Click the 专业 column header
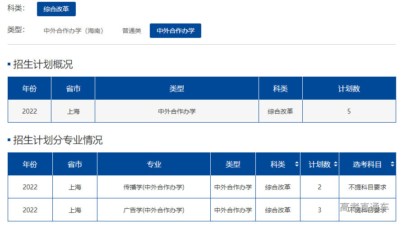This screenshot has height=225, width=402. (154, 164)
